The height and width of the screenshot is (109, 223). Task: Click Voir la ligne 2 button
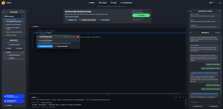click(x=105, y=20)
